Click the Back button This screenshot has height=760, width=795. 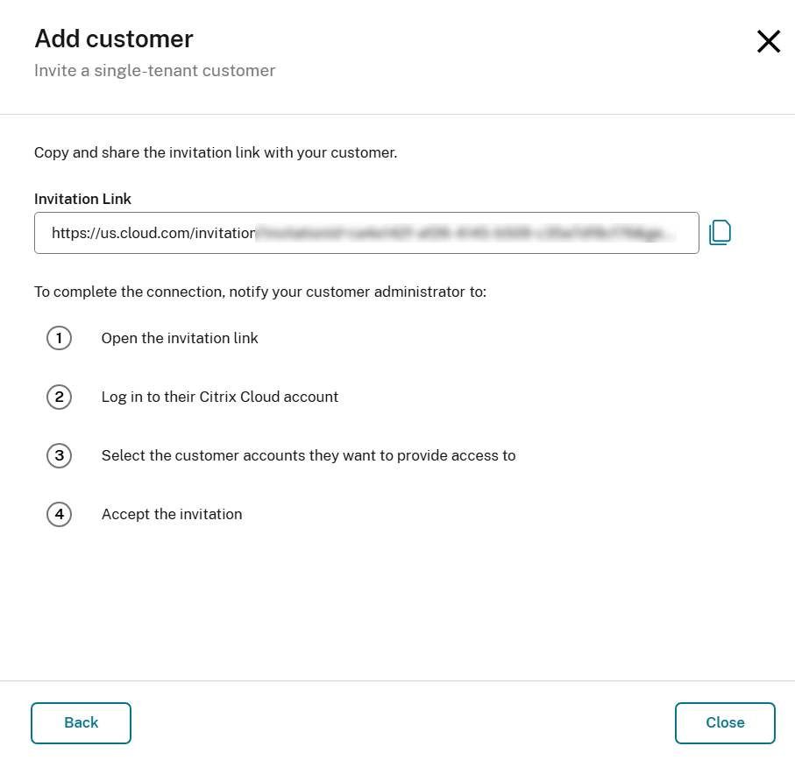tap(81, 722)
